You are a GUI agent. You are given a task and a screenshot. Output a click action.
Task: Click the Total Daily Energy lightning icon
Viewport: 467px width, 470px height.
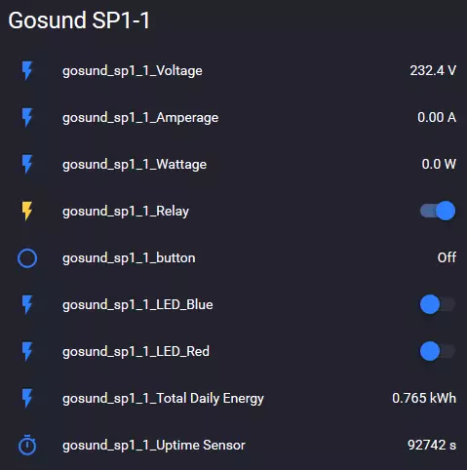click(27, 398)
